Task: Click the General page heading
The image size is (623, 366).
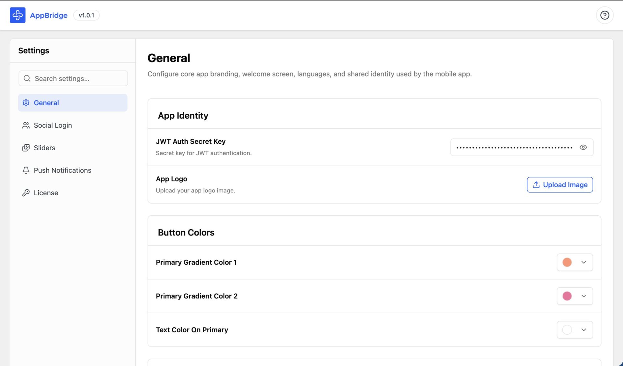Action: pos(169,58)
